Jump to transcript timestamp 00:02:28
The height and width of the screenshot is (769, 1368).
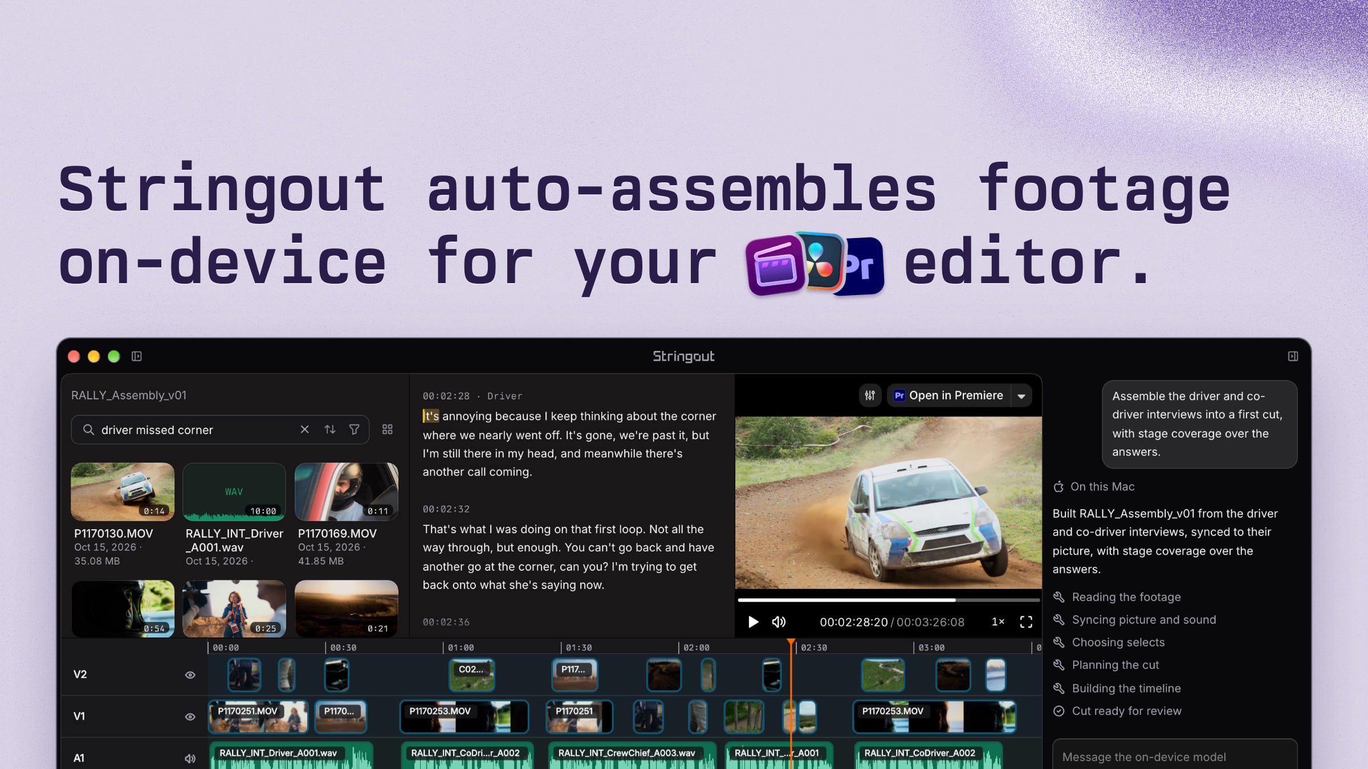(x=446, y=396)
